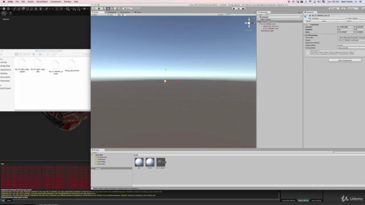Select All Prefabs in Project favorites
365x205 pixels.
[101, 162]
